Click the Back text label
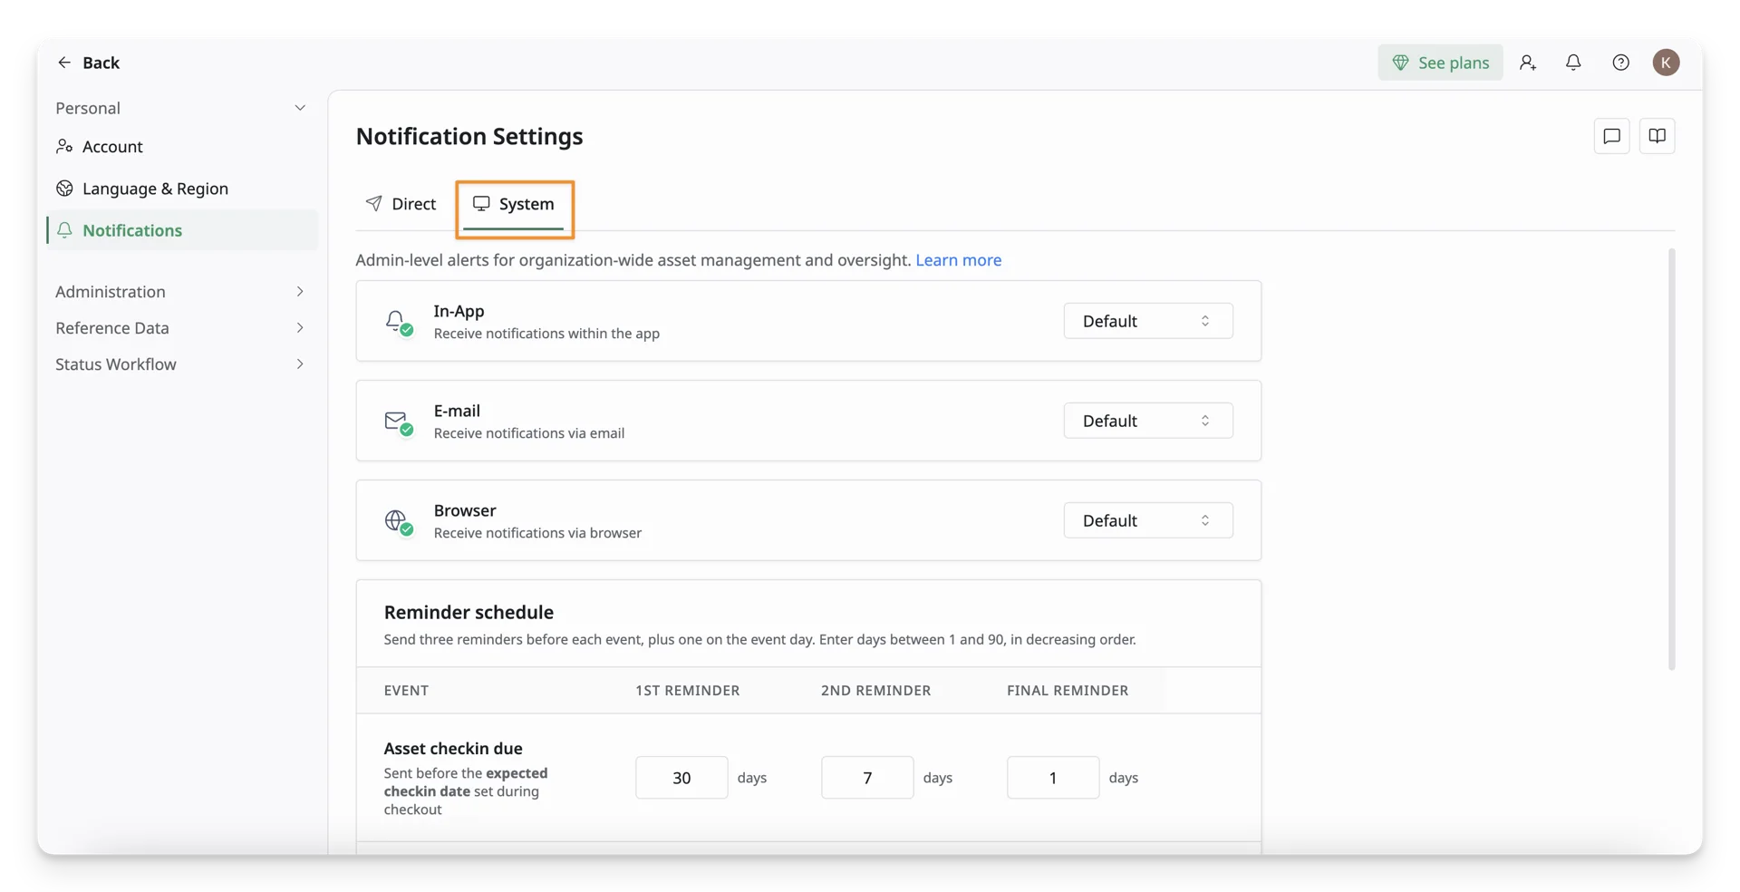Image resolution: width=1740 pixels, height=892 pixels. (x=101, y=63)
